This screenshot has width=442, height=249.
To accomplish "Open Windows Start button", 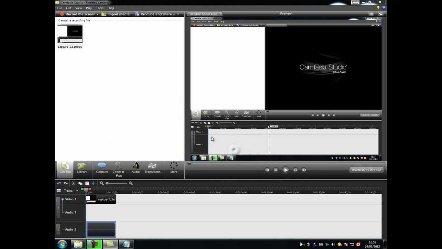I will (62, 245).
